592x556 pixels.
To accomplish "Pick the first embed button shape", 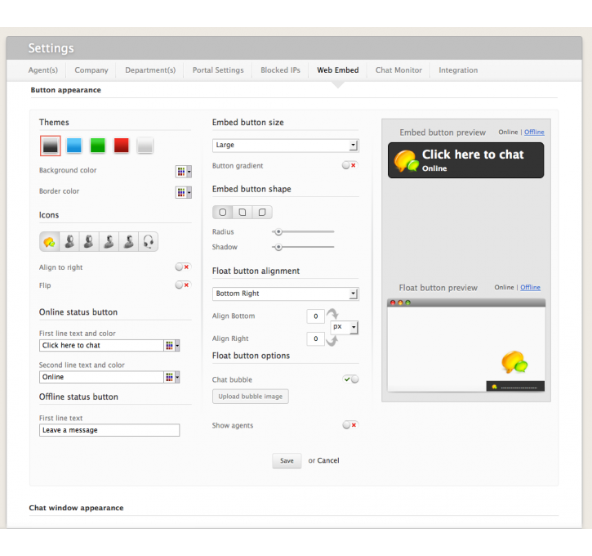I will pyautogui.click(x=223, y=212).
